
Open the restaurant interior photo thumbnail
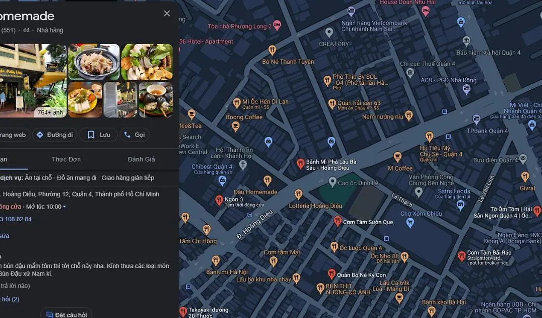point(120,99)
